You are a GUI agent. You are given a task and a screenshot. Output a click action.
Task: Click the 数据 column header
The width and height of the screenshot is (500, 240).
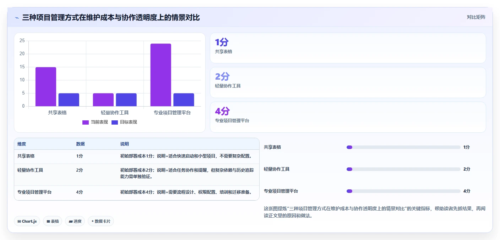pyautogui.click(x=80, y=144)
